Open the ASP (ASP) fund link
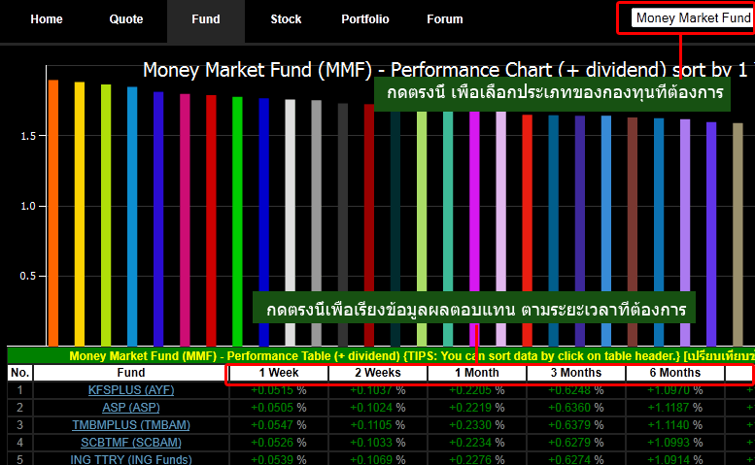 [x=131, y=408]
